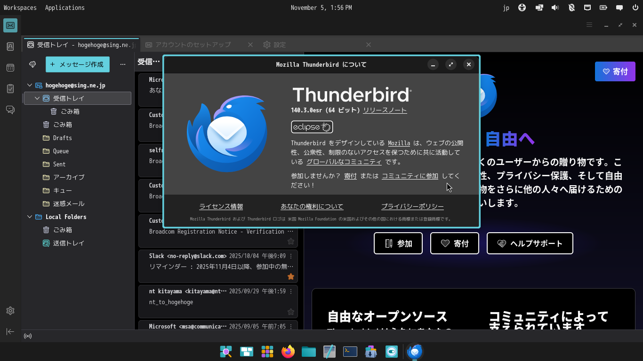The height and width of the screenshot is (361, 643).
Task: Collapse the hogehoge@sing.ne.jp account tree
Action: tap(30, 85)
